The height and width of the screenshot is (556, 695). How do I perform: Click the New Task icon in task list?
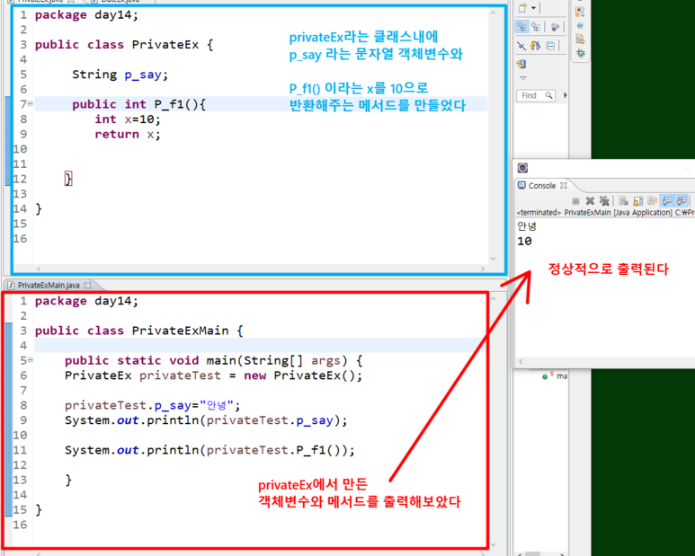click(523, 7)
